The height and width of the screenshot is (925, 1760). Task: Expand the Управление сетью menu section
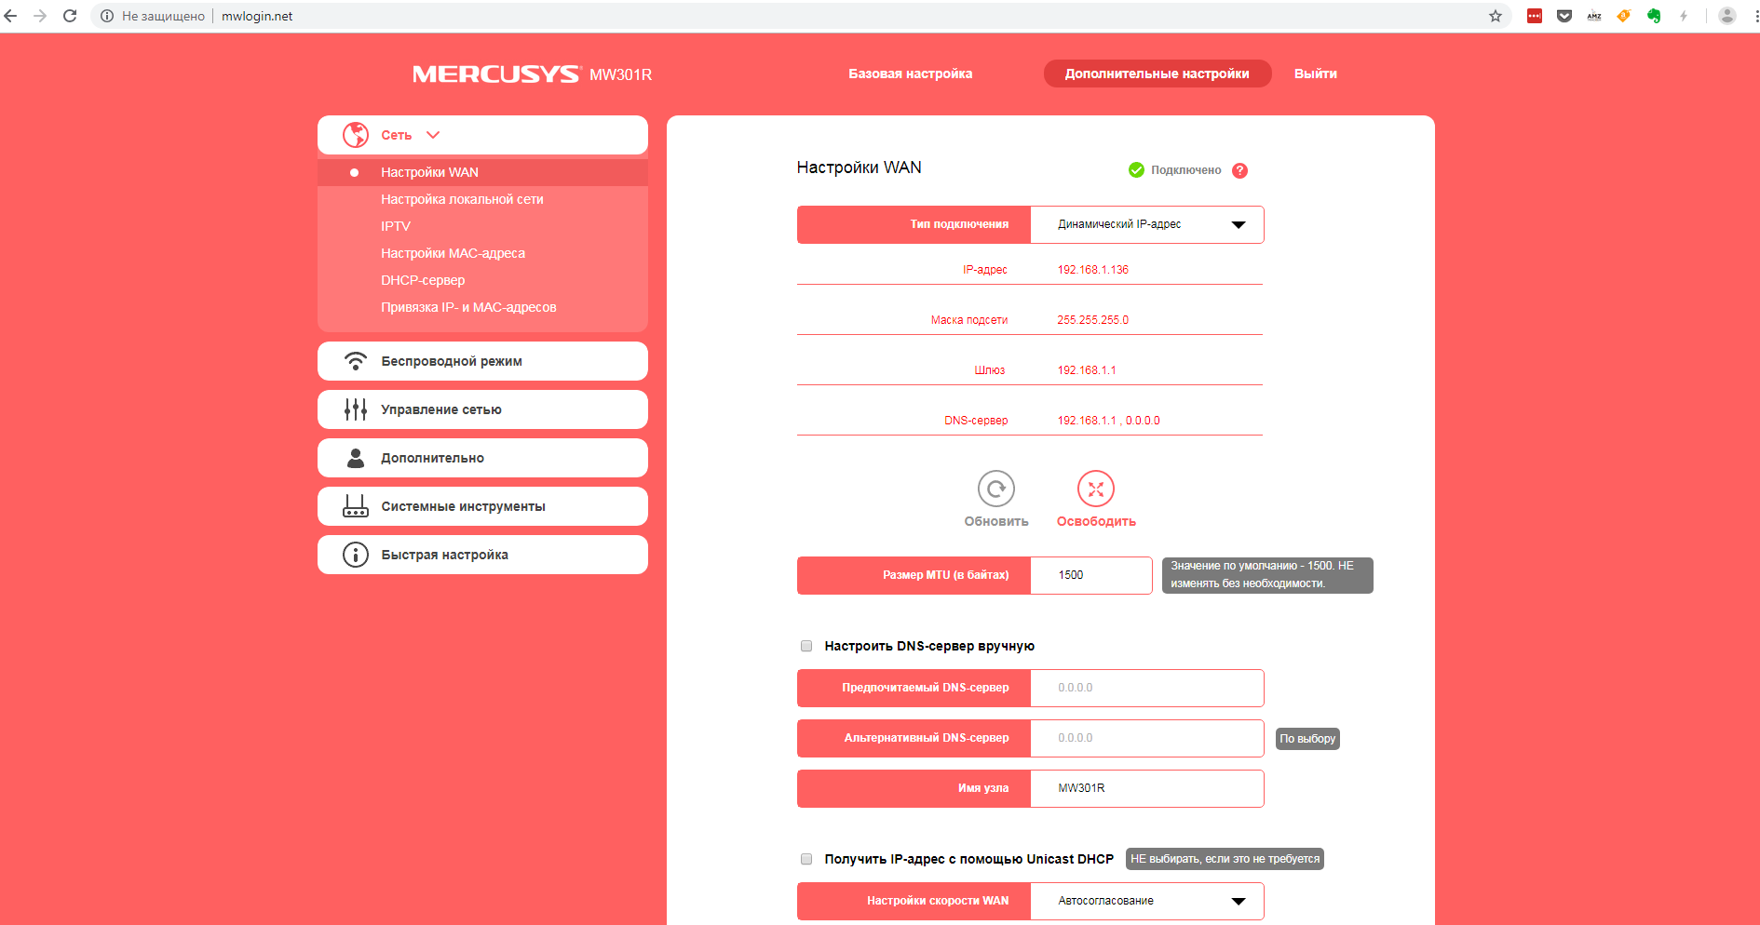[x=482, y=409]
